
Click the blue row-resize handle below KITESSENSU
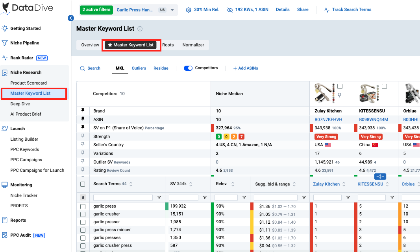click(380, 177)
